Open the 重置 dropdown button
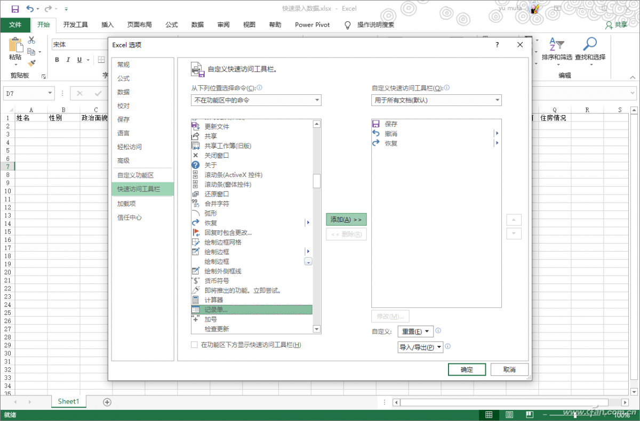 (x=415, y=331)
